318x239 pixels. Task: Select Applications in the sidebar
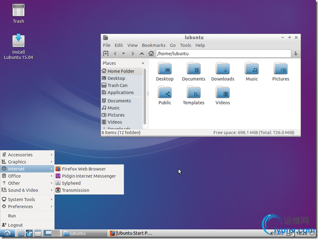(122, 93)
